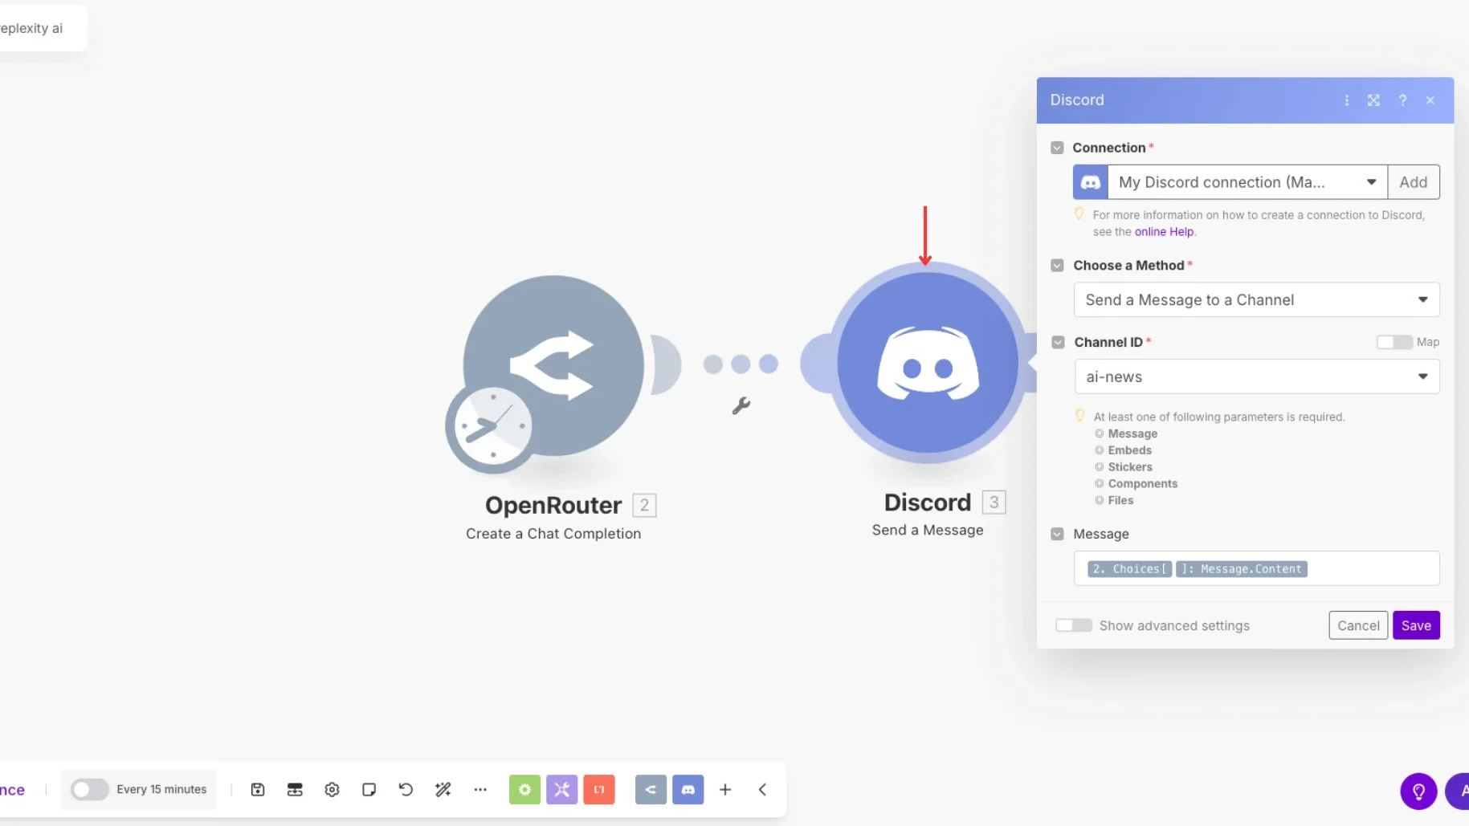This screenshot has width=1469, height=826.
Task: Open scenario settings gear icon
Action: tap(332, 790)
